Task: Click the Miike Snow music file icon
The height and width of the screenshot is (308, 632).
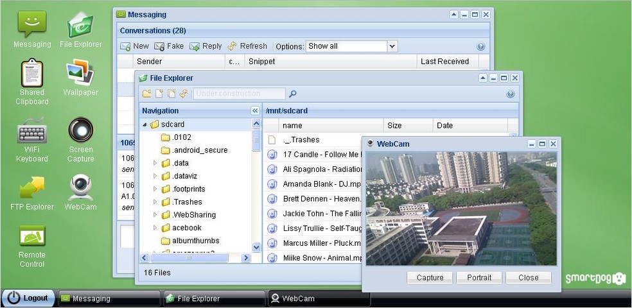Action: coord(272,258)
